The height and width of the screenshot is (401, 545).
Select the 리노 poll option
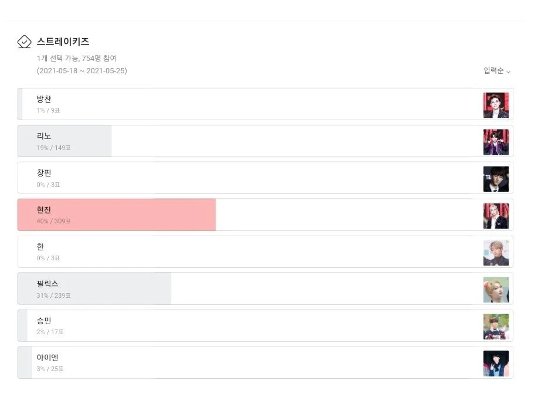click(265, 141)
